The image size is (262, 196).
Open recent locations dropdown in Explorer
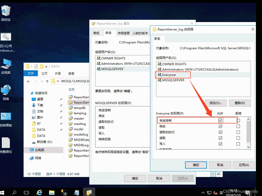tap(42, 81)
